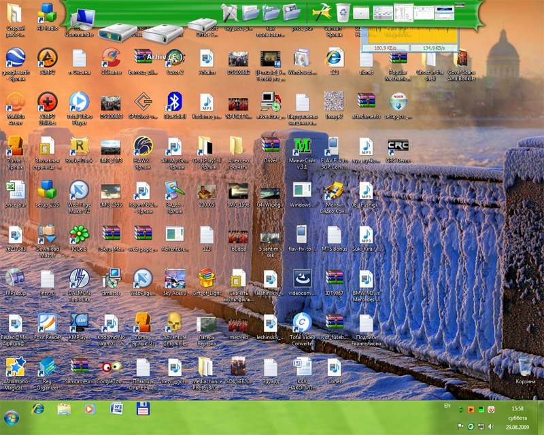Viewport: 544px width, 435px height.
Task: Open the KMPlayer desktop icon
Action: [79, 323]
